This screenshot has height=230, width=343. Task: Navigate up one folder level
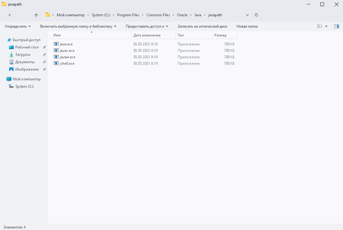[x=36, y=15]
